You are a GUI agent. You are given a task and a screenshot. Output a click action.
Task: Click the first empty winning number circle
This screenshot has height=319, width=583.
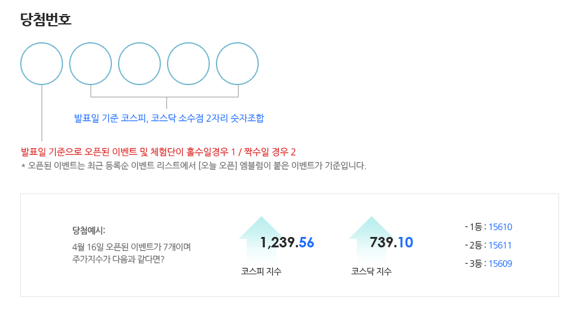42,64
